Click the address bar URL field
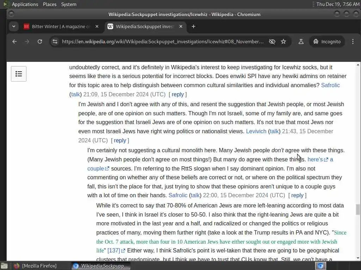 pos(163,41)
